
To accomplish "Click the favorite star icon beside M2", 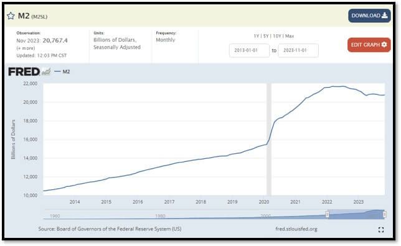I will click(11, 16).
